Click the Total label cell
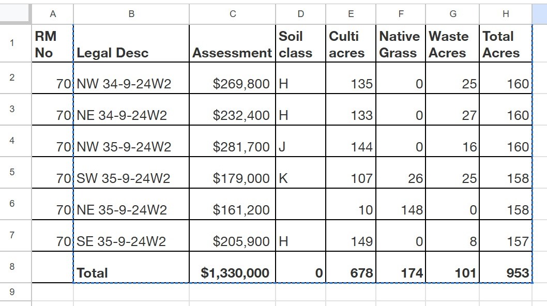The width and height of the screenshot is (547, 306). coord(131,273)
